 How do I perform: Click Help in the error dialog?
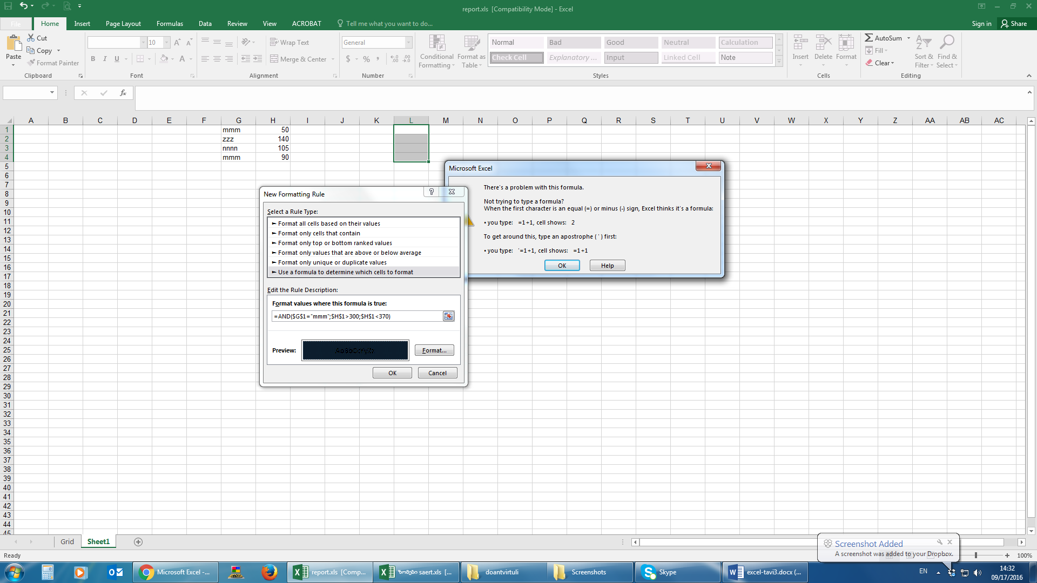click(607, 266)
